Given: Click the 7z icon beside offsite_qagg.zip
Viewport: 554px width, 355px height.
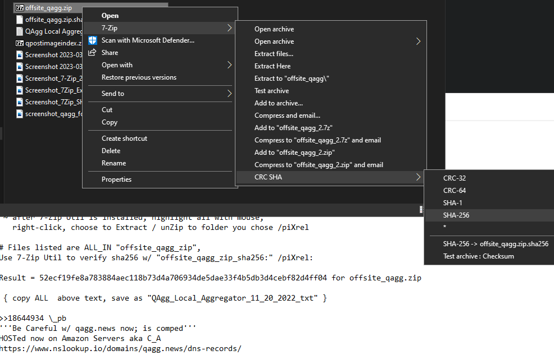Looking at the screenshot, I should [20, 8].
